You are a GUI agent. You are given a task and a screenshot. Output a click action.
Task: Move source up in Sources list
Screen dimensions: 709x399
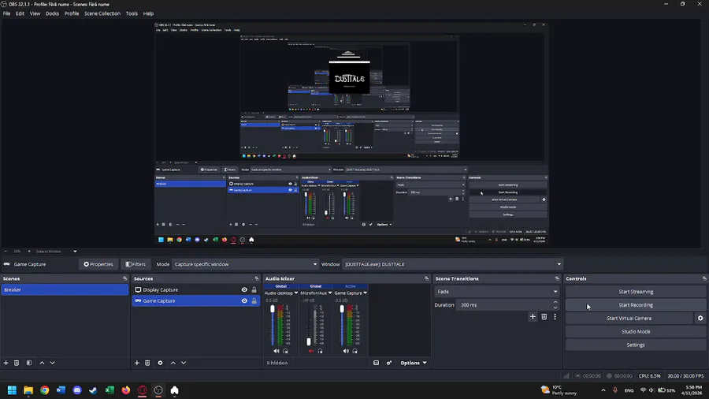tap(173, 363)
